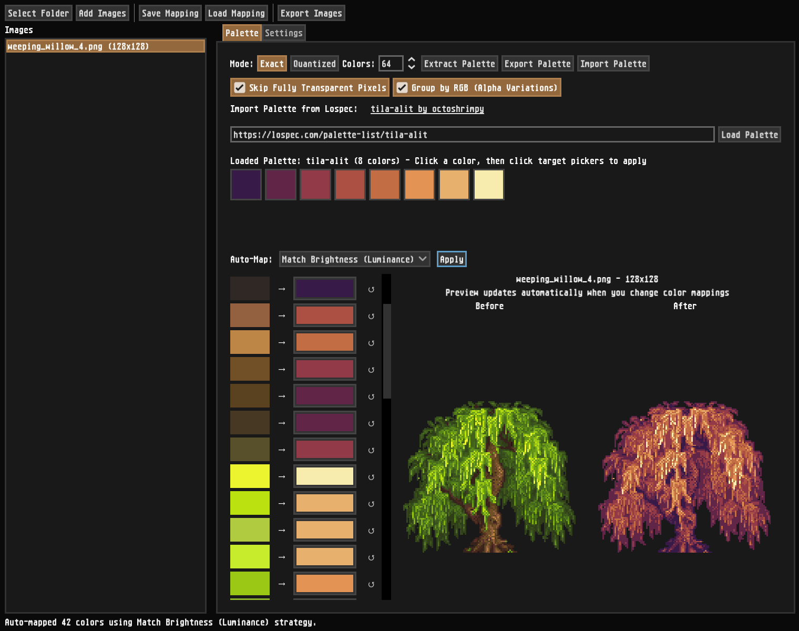Screen dimensions: 799x631
Task: Pick the pale yellow loaded palette swatch
Action: 489,185
